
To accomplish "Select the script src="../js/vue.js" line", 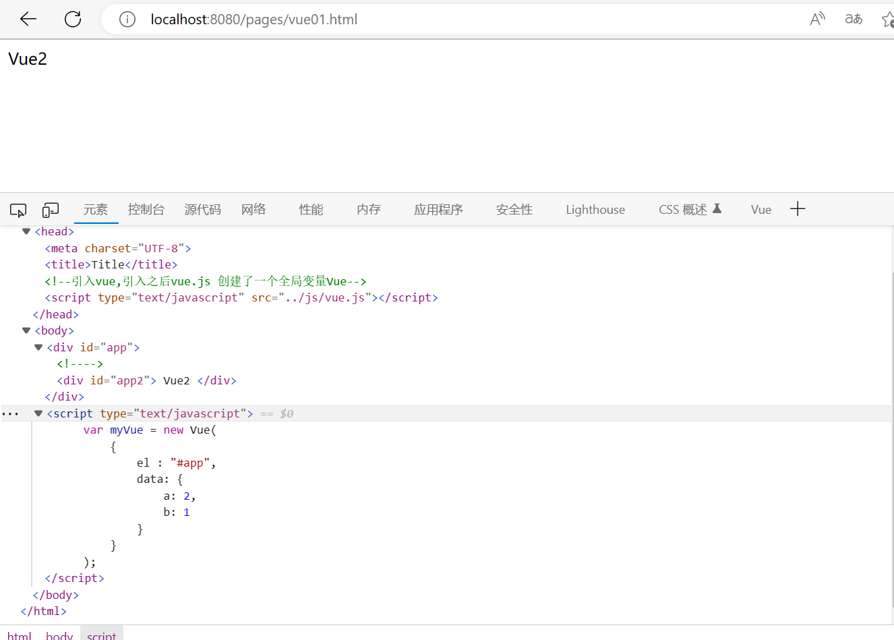I will (241, 297).
